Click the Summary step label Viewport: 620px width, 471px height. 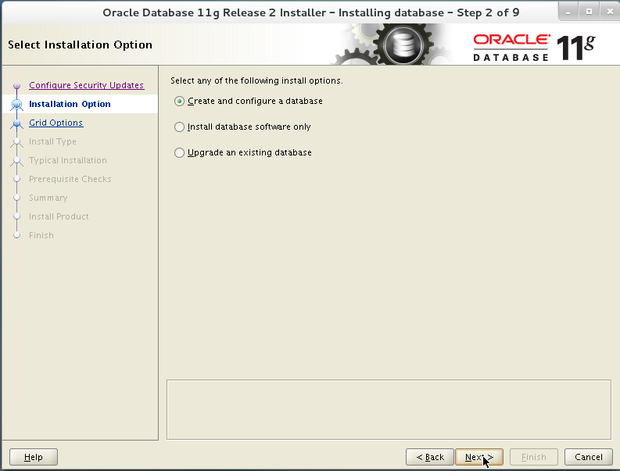[48, 198]
